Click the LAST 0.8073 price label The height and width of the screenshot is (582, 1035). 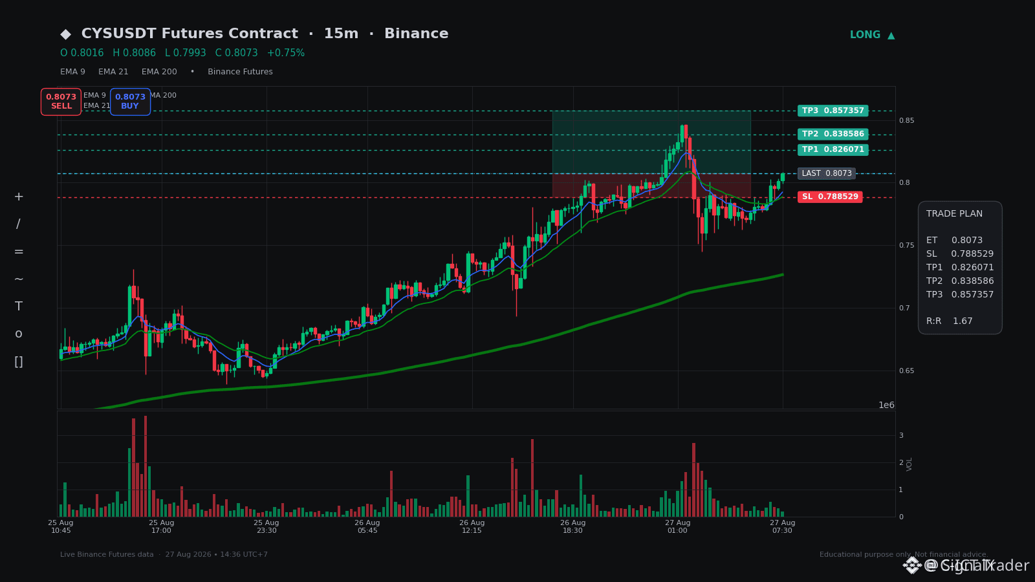point(826,173)
